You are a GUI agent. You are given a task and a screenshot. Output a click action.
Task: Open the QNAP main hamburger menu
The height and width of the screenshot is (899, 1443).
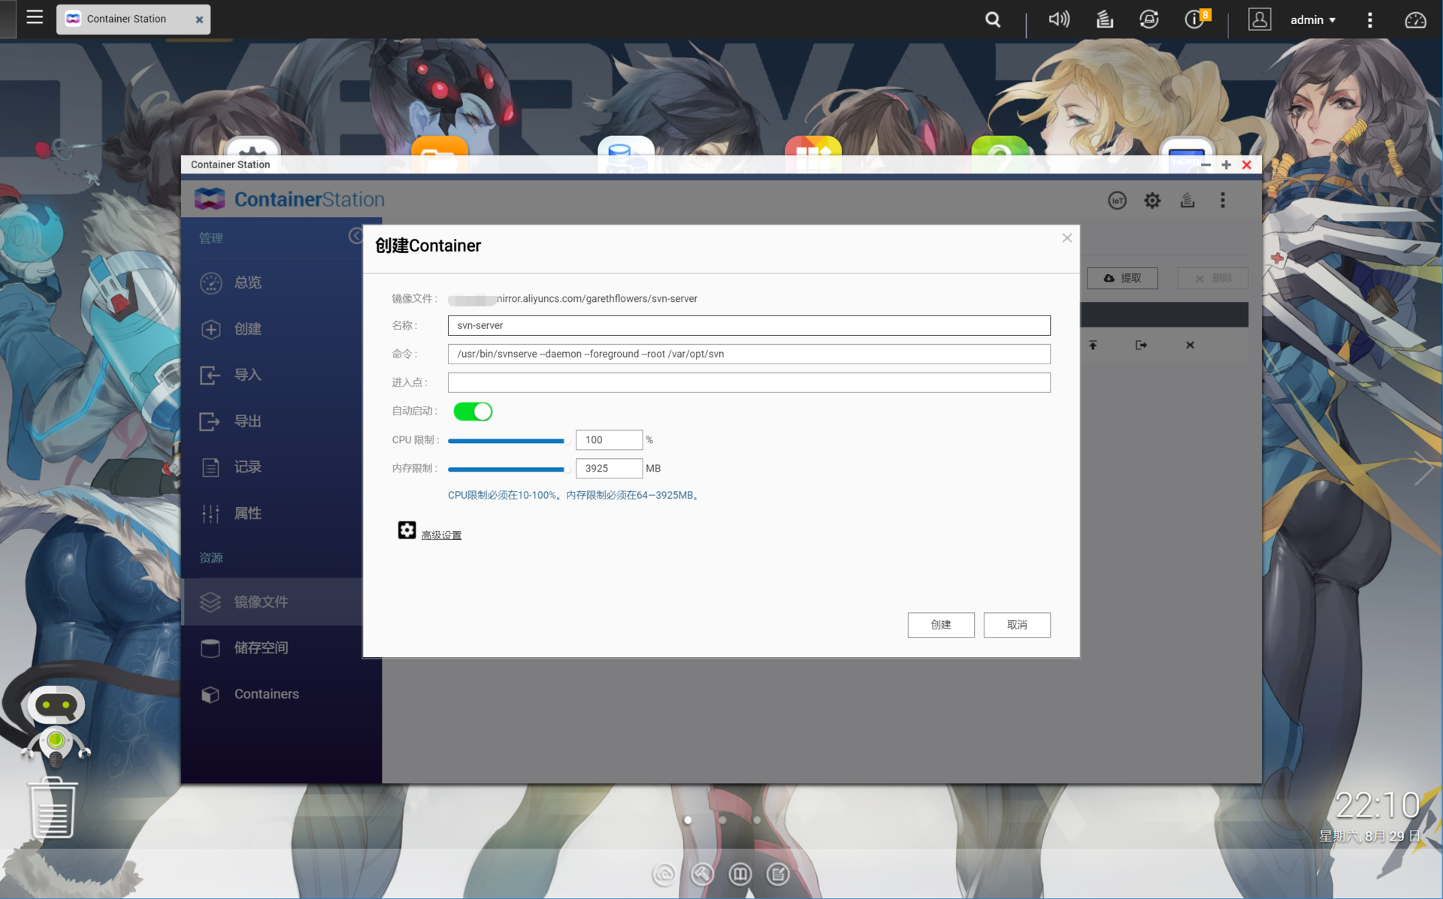tap(35, 17)
